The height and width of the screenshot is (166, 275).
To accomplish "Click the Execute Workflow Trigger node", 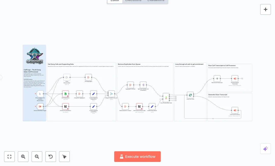I will 40,107.
